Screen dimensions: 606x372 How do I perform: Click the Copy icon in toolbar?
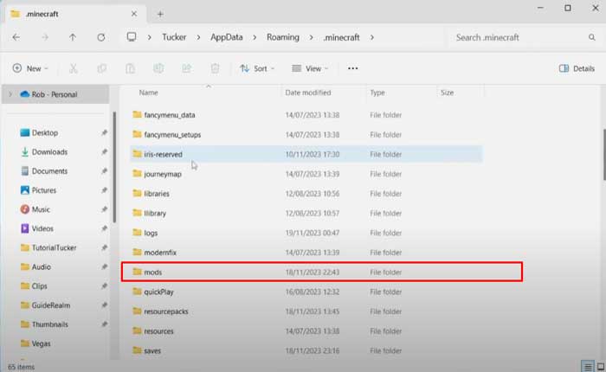point(101,68)
